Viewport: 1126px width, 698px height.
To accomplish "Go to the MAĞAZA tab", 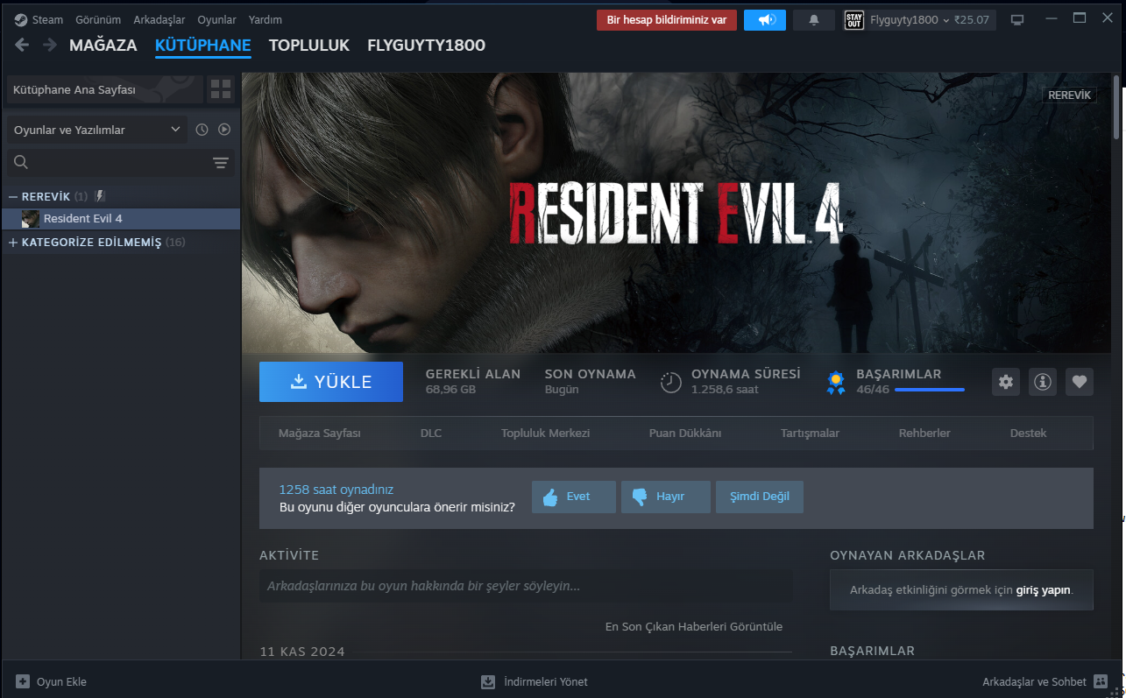I will [x=103, y=46].
